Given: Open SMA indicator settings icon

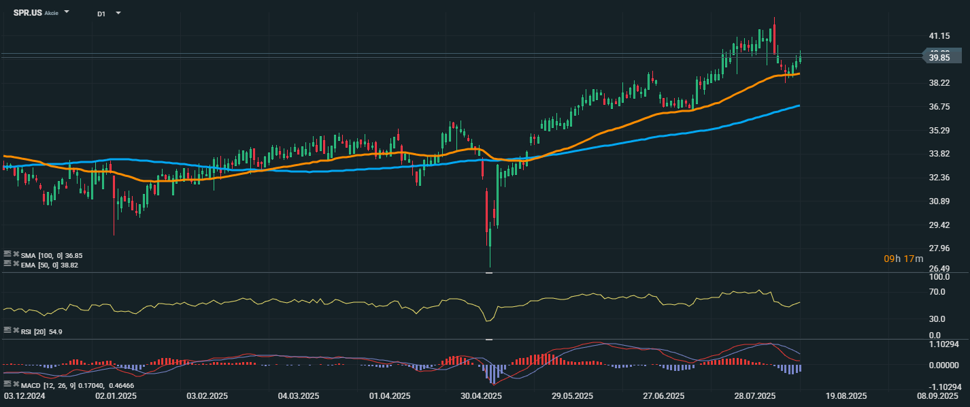Looking at the screenshot, I should [x=7, y=254].
